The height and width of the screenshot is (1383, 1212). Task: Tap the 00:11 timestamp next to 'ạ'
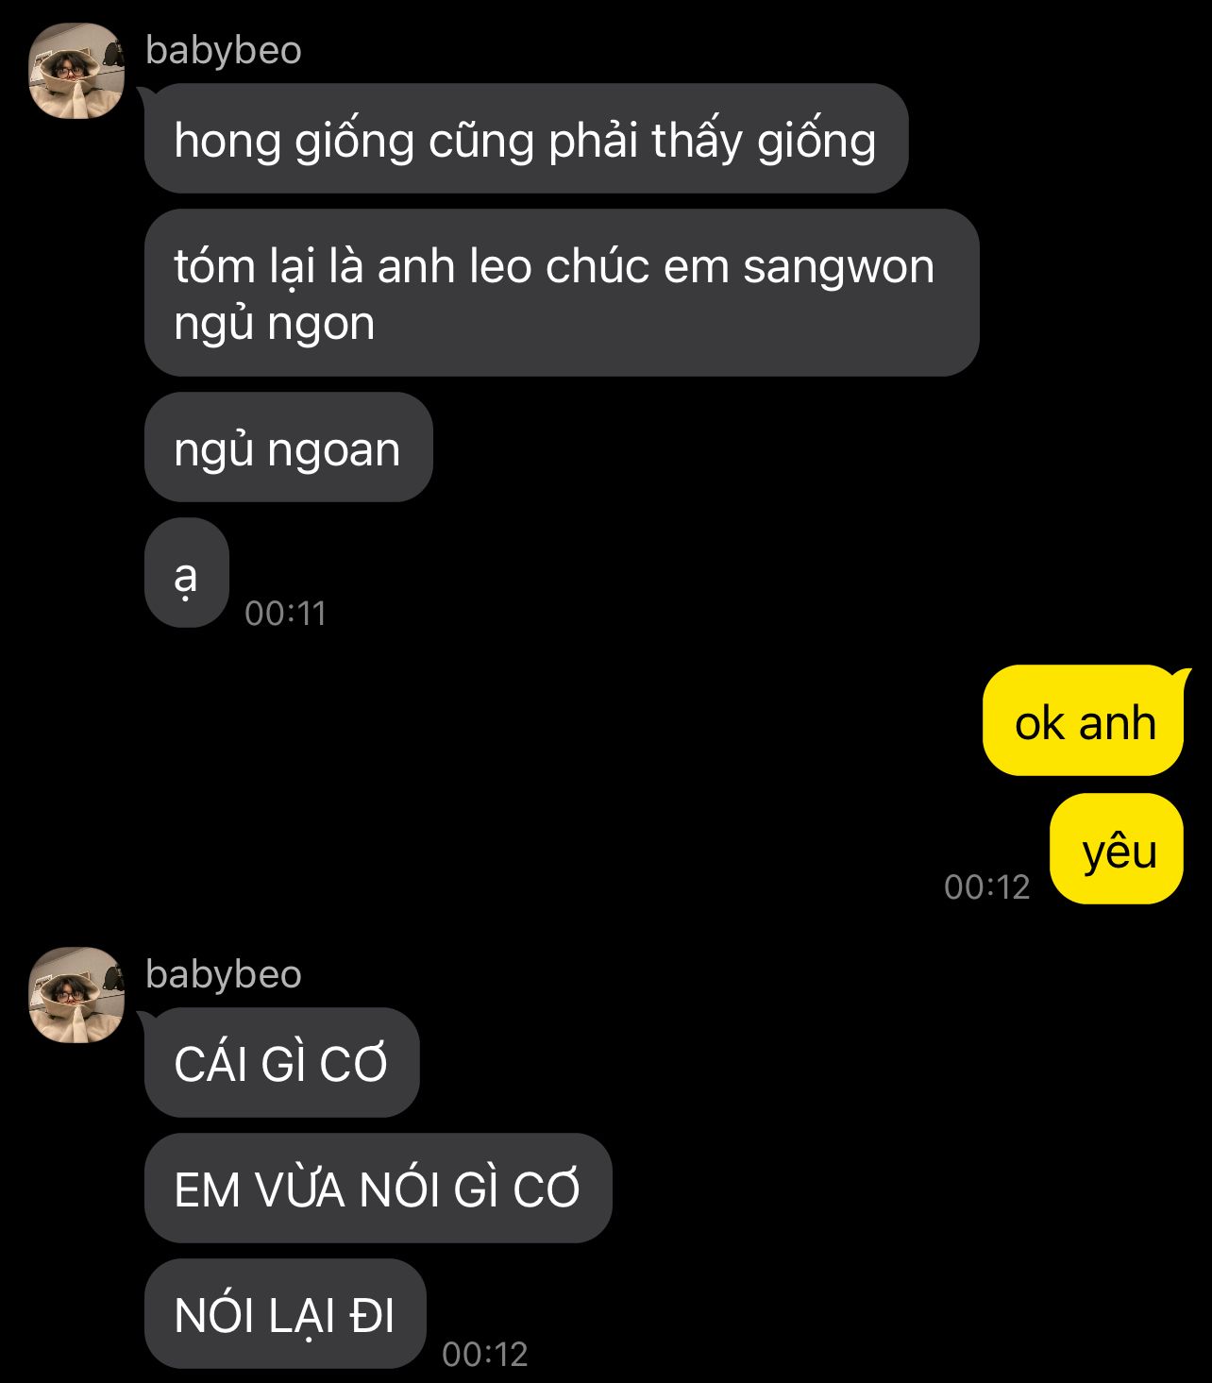tap(285, 614)
